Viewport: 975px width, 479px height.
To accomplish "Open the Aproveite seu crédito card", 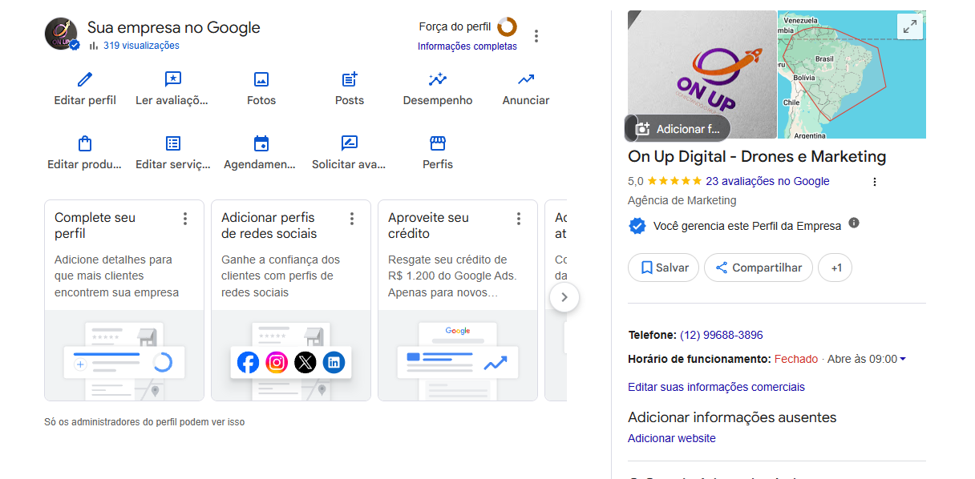I will click(x=458, y=300).
